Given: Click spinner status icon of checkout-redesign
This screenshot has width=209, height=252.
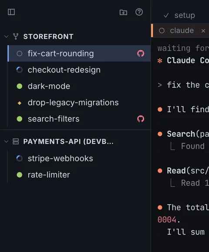Looking at the screenshot, I should tap(20, 70).
